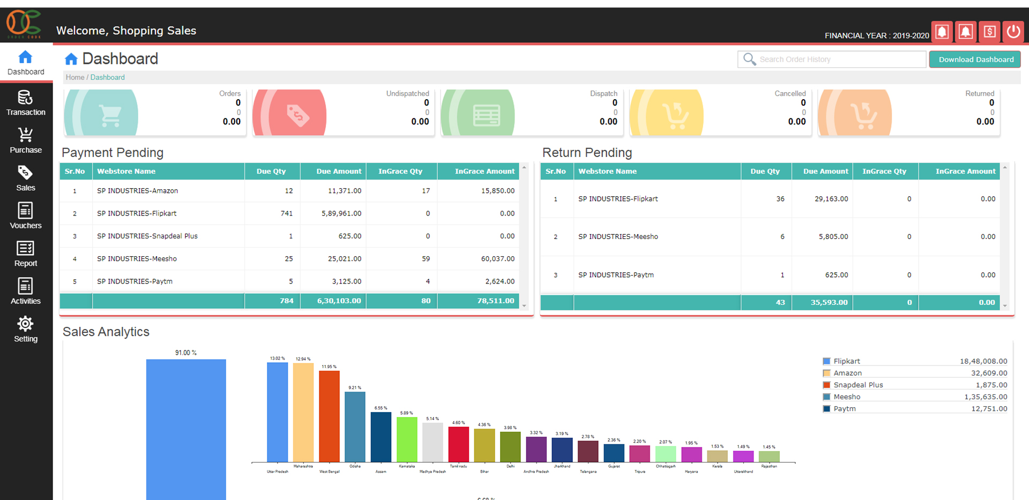Click the yellow Cancelled cart tile icon
Image resolution: width=1029 pixels, height=500 pixels.
click(674, 115)
